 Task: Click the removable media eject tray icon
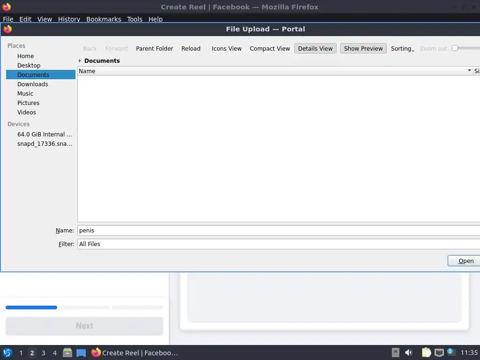[x=396, y=352]
